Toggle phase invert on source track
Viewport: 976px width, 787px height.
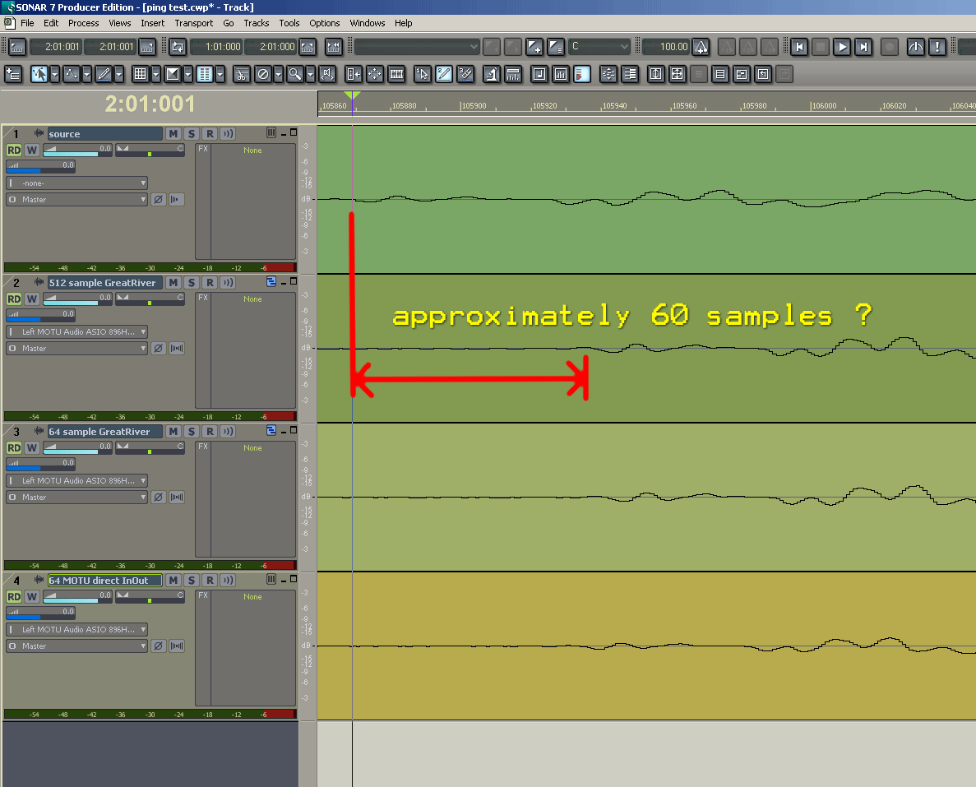click(x=158, y=200)
